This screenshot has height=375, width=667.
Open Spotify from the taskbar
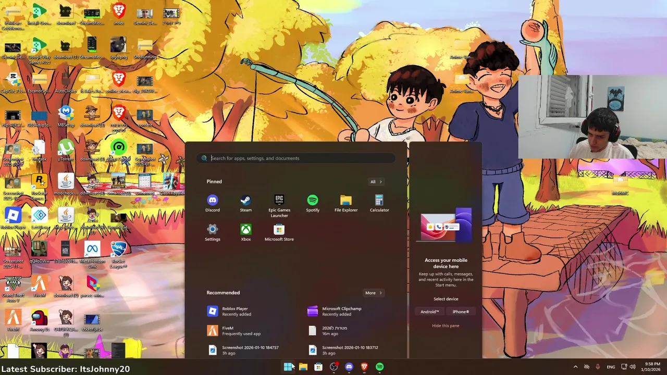pos(379,367)
